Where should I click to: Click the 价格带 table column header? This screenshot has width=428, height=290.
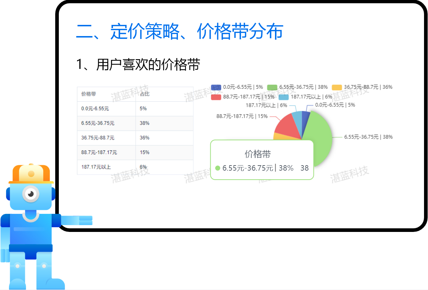click(x=89, y=94)
